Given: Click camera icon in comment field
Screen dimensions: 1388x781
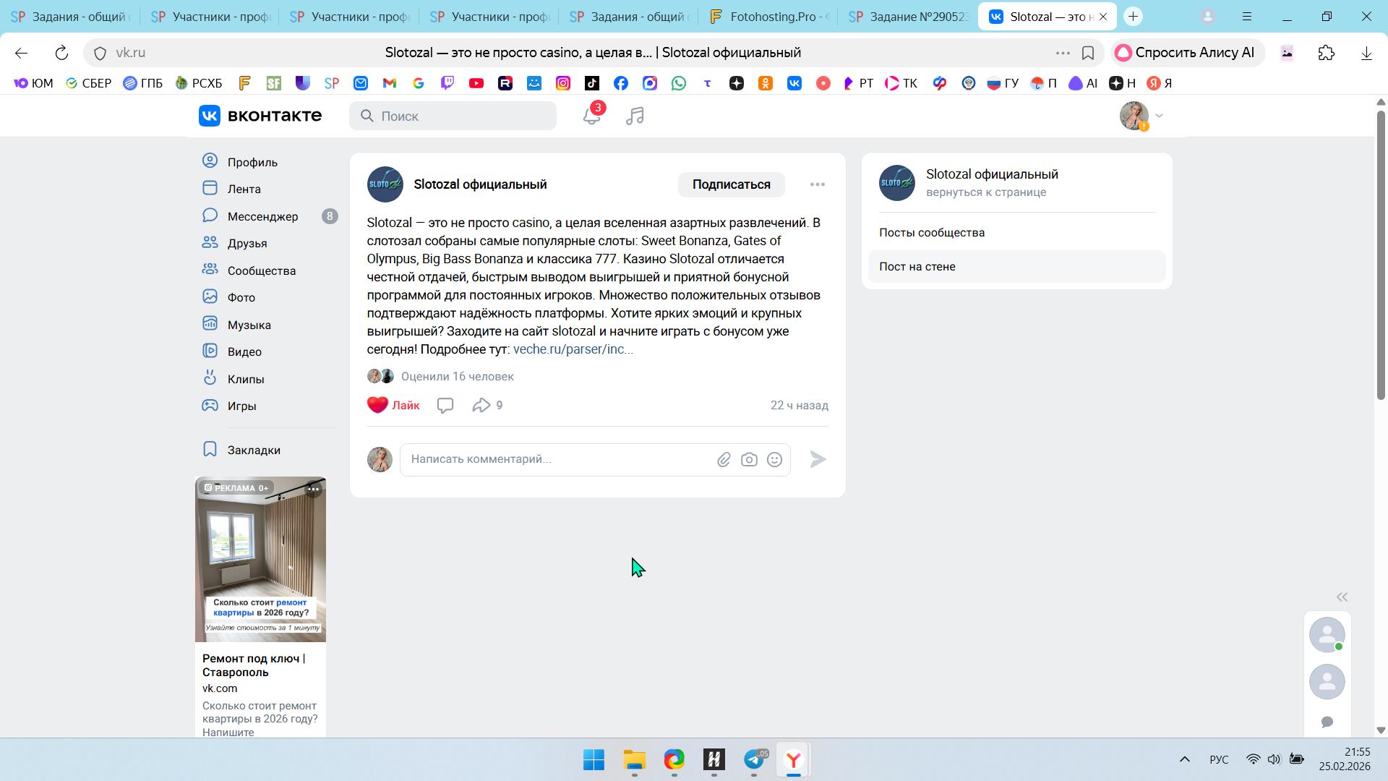Looking at the screenshot, I should [749, 460].
